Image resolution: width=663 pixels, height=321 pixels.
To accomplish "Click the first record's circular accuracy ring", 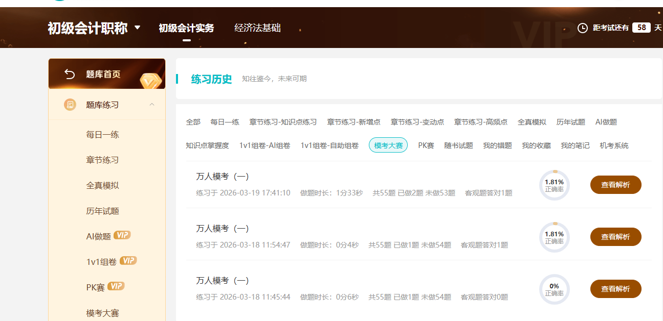I will click(554, 185).
